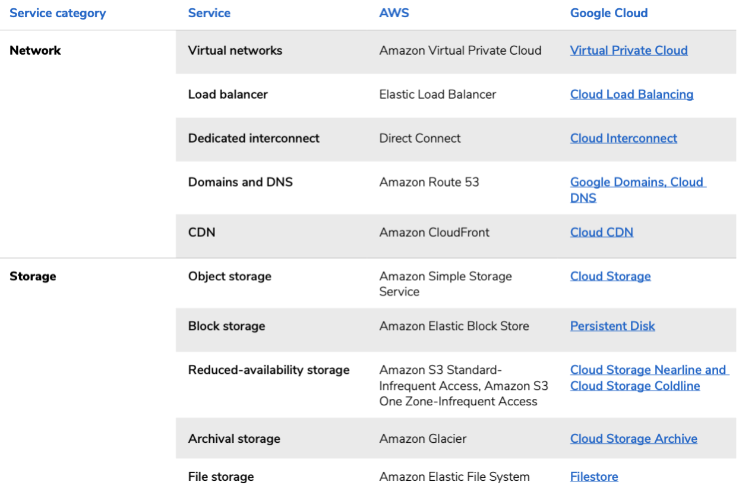739x485 pixels.
Task: Follow the Cloud Interconnect link
Action: (624, 138)
